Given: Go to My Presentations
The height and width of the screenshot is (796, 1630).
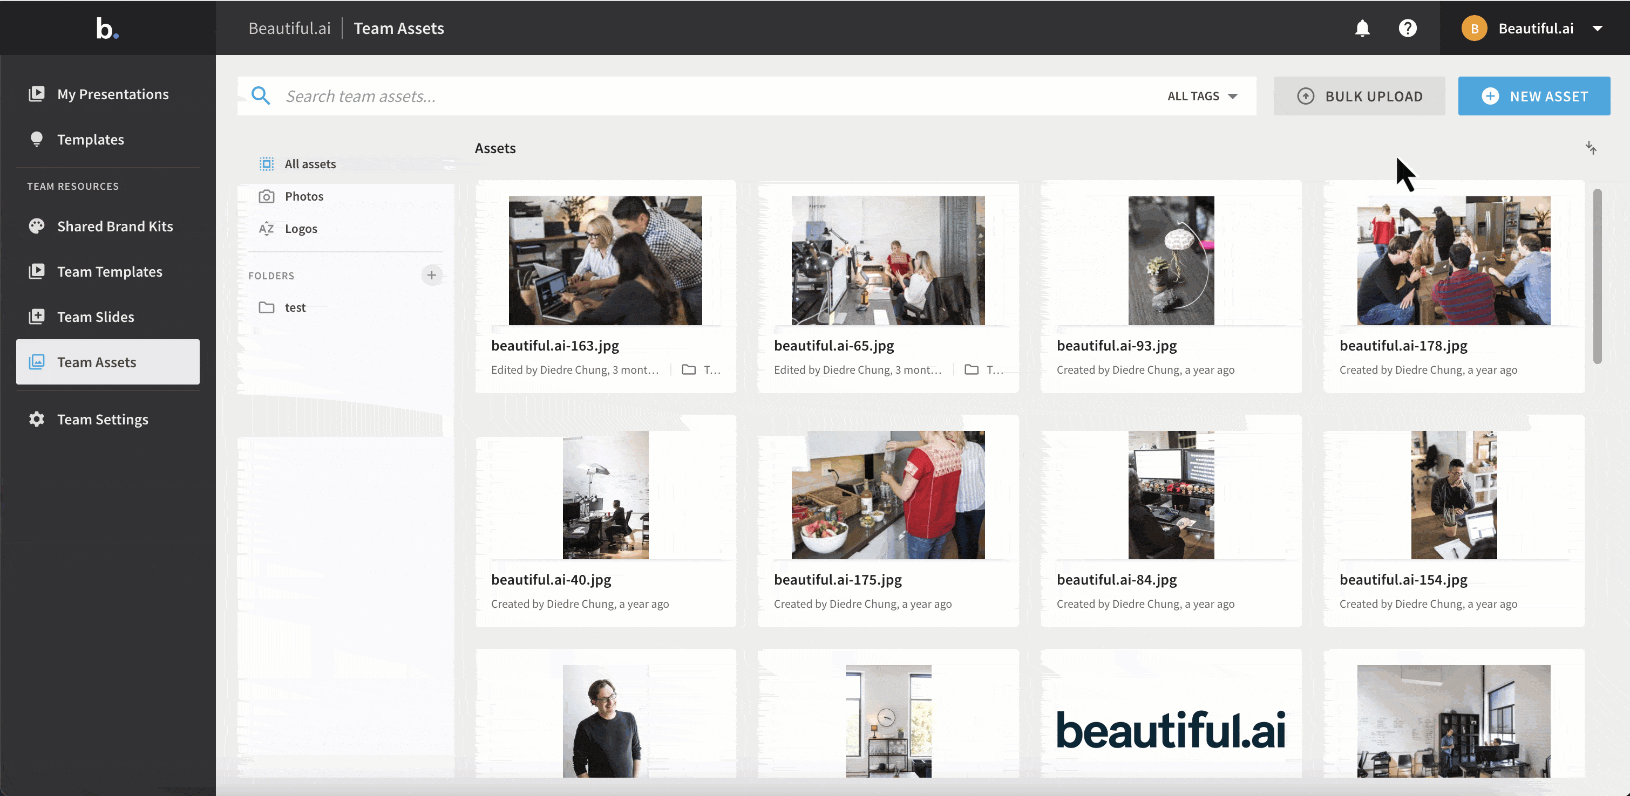Looking at the screenshot, I should [108, 94].
